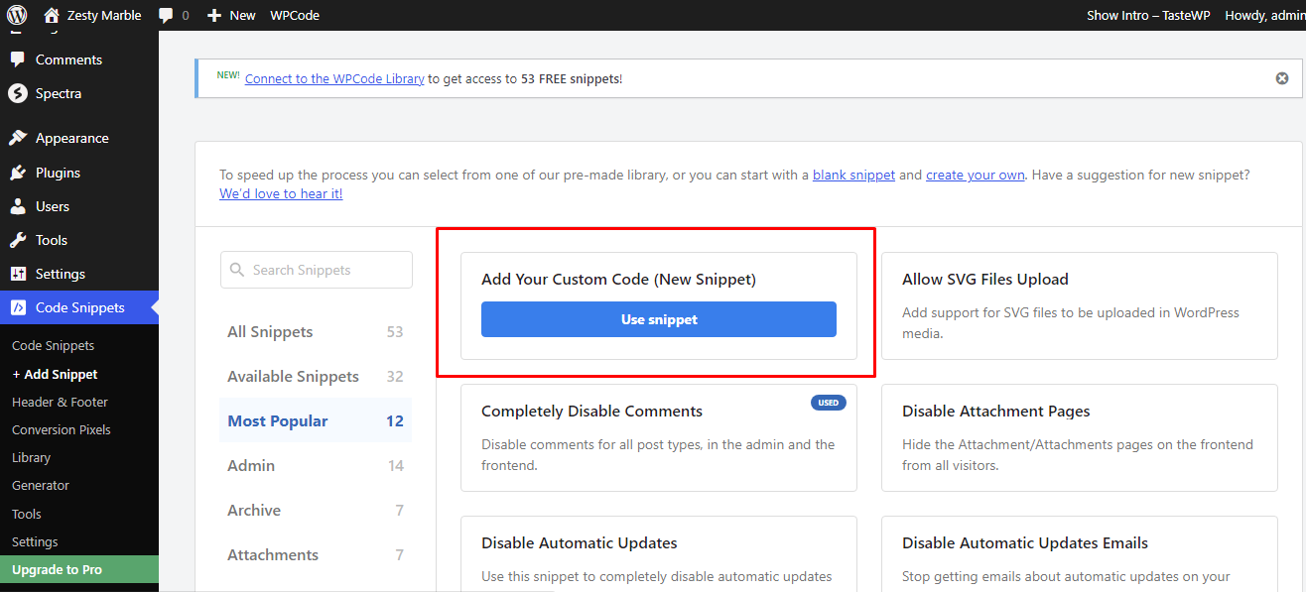Select All Snippets category

[316, 331]
